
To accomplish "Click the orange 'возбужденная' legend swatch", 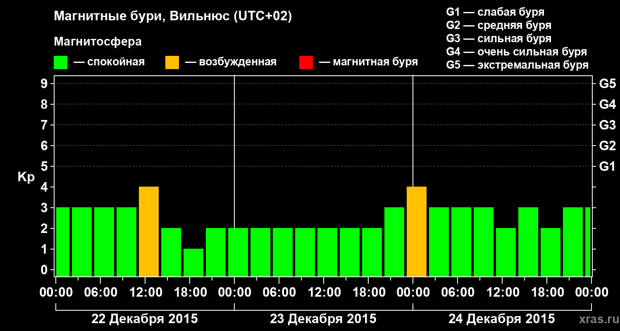I will click(172, 62).
